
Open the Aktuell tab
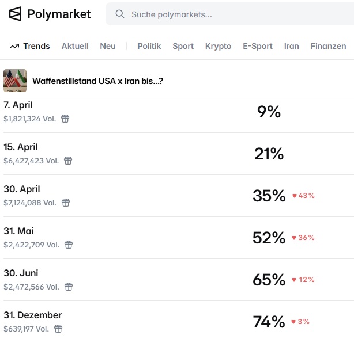coord(75,46)
